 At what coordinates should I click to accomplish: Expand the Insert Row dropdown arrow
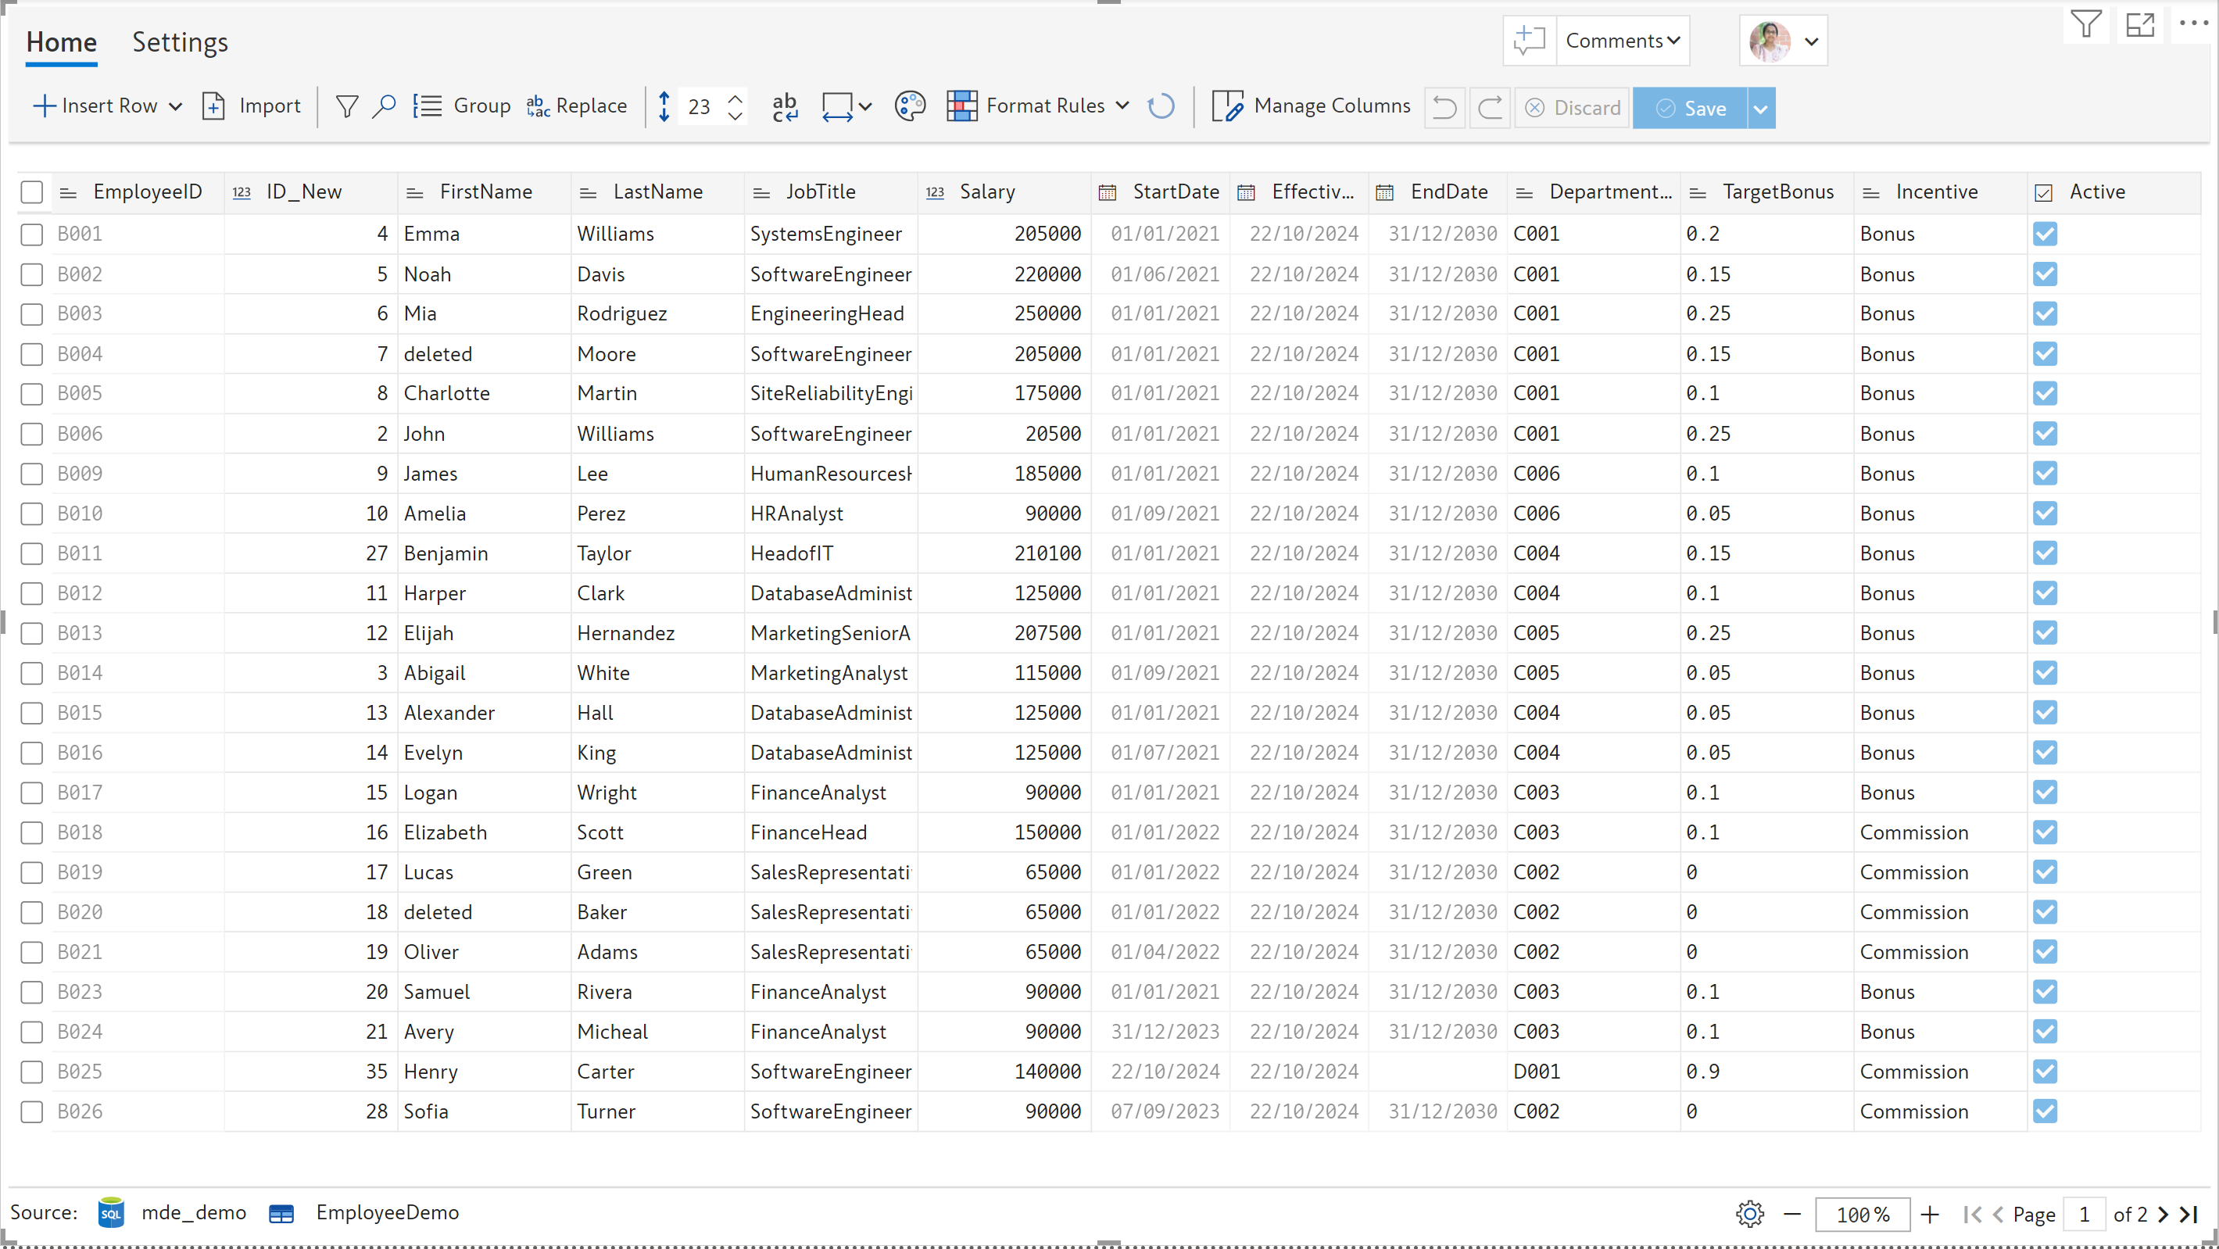coord(176,107)
